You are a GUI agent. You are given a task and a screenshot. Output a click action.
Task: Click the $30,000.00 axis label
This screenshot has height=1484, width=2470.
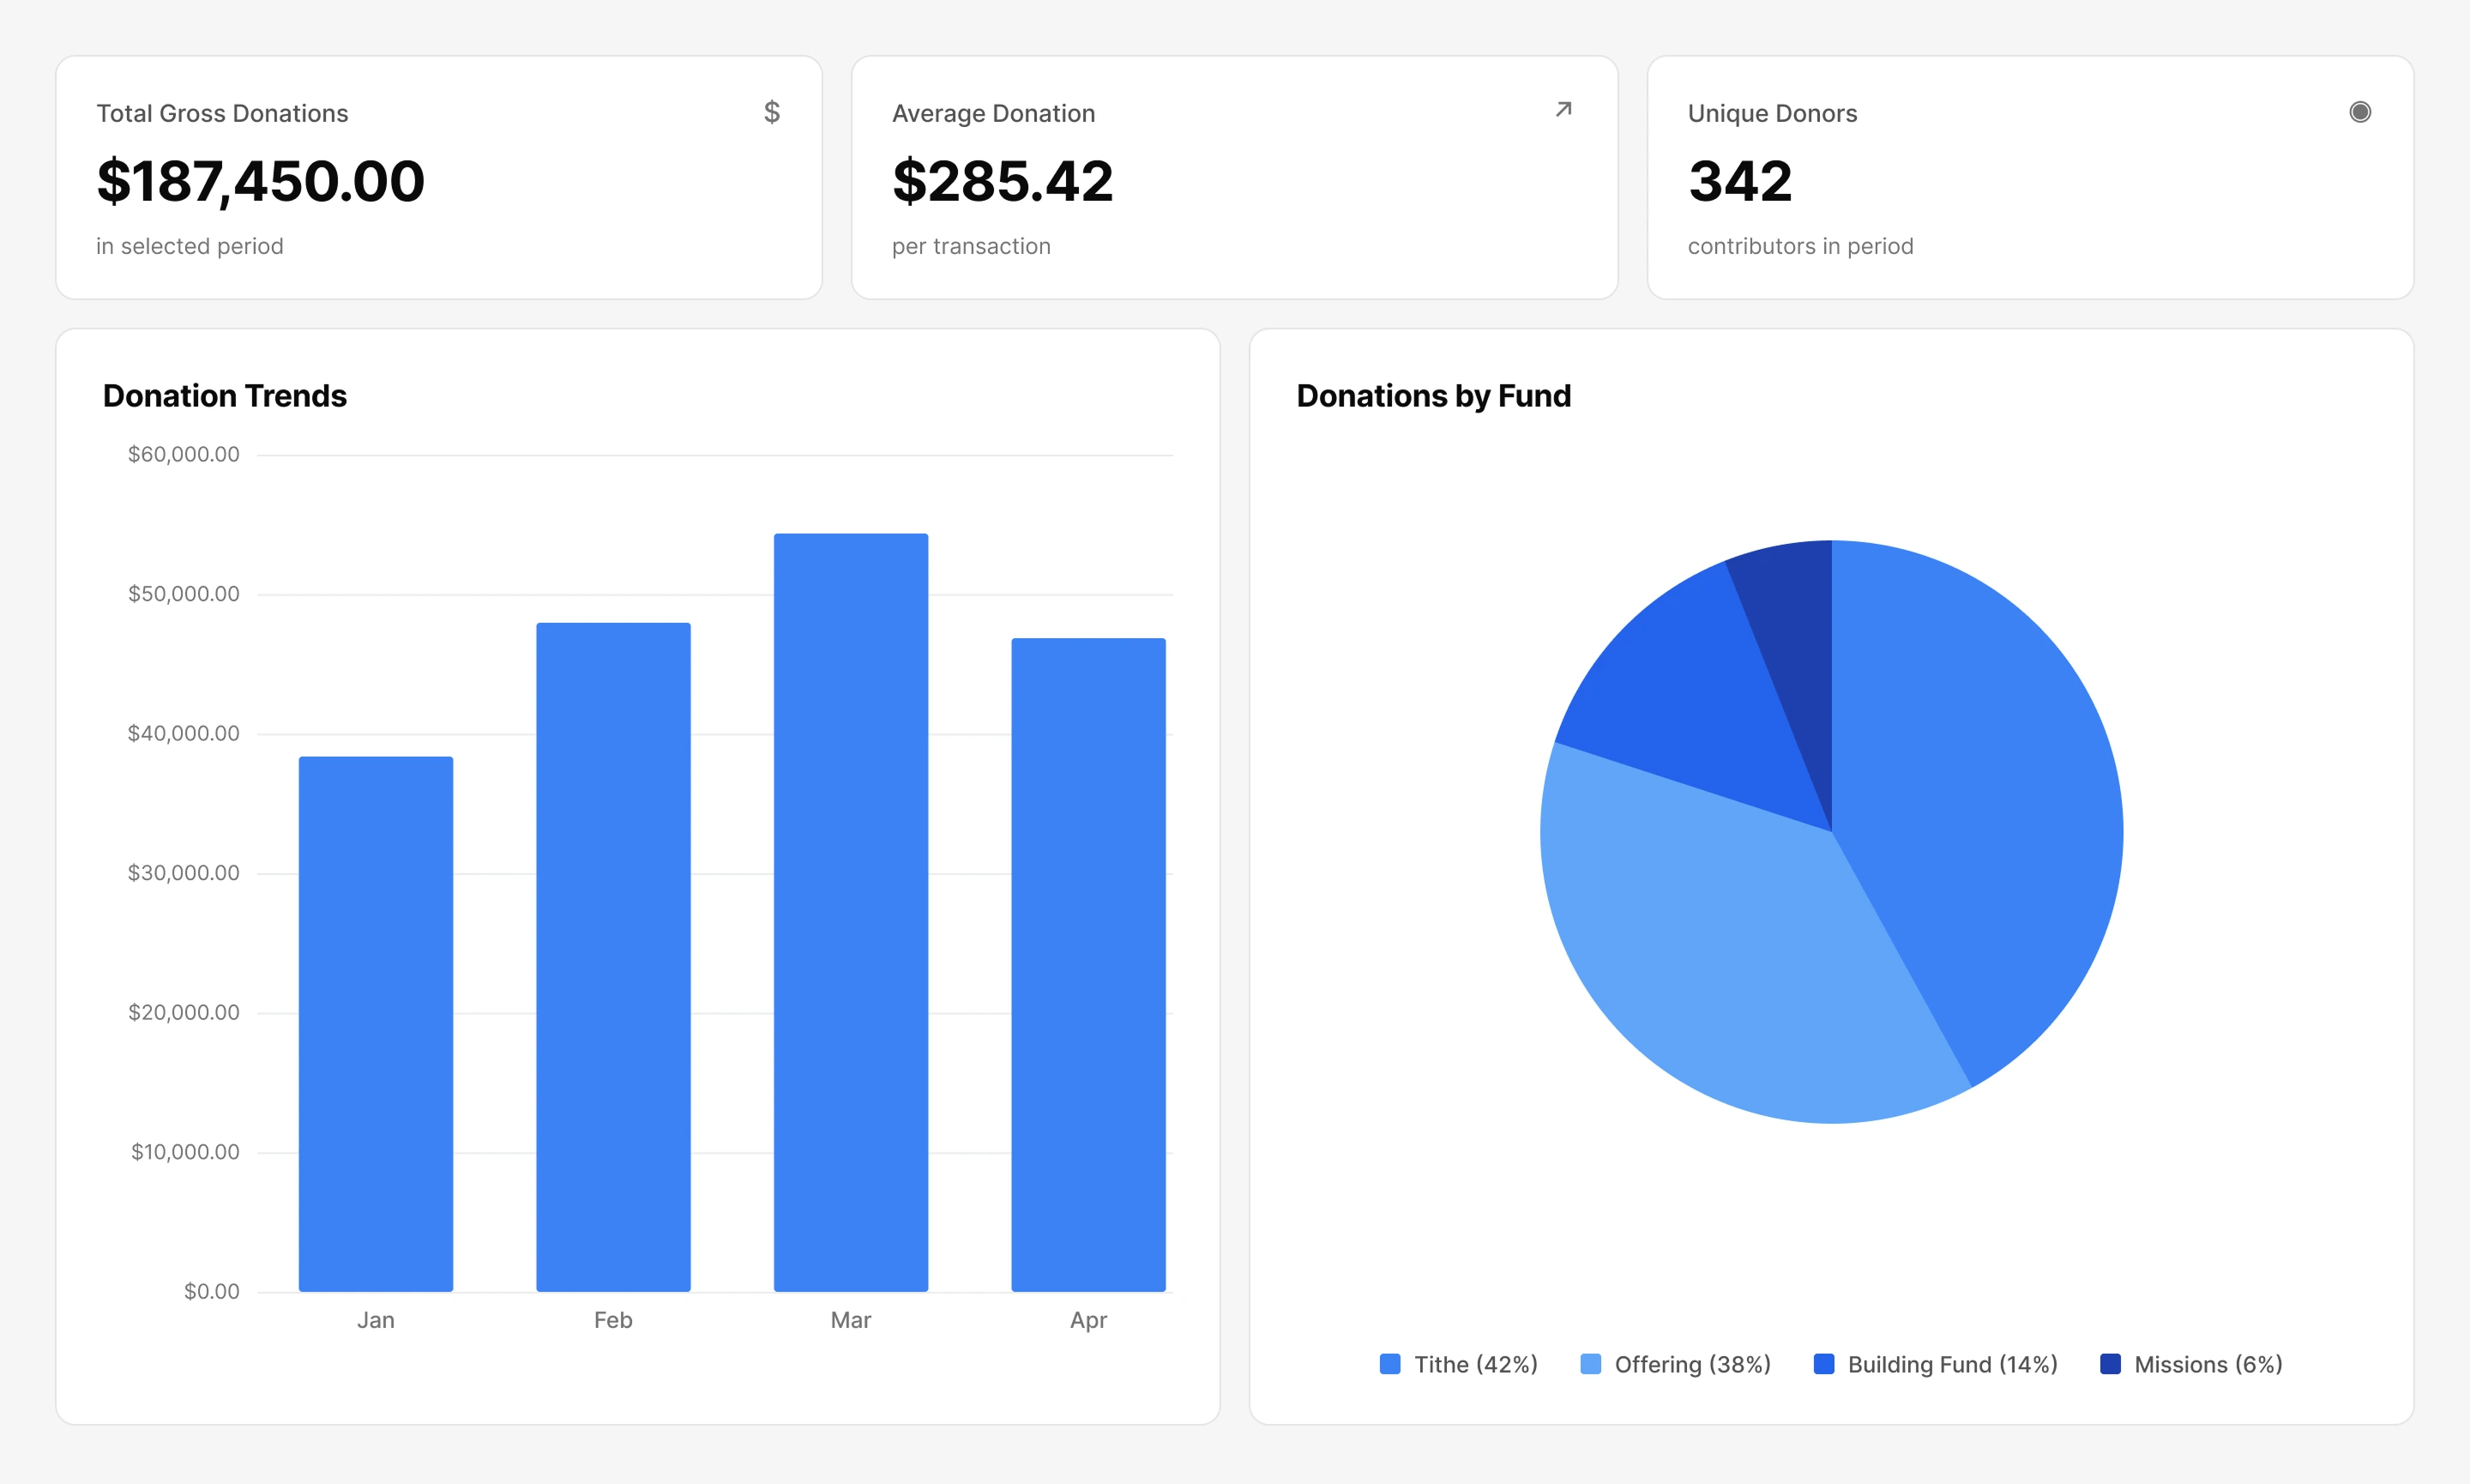click(184, 873)
